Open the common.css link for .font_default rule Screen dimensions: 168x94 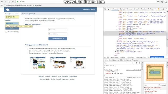pos(134,78)
